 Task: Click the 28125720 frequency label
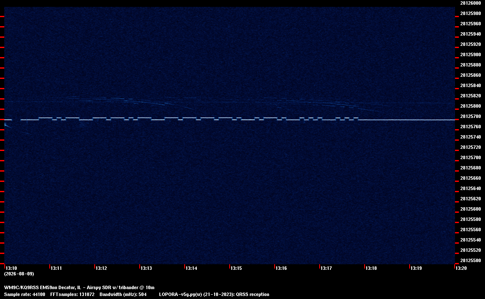click(x=470, y=147)
